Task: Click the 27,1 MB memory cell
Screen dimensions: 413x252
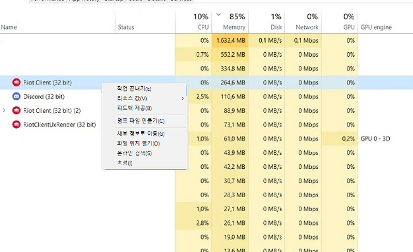Action: point(230,209)
